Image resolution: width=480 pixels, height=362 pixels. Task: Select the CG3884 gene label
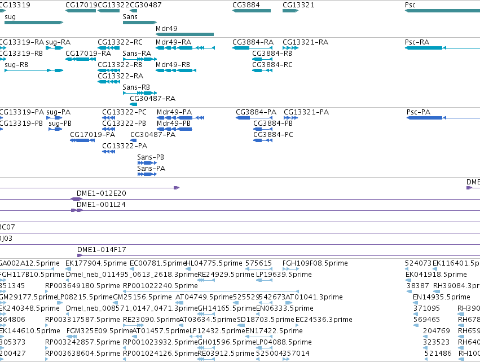(x=246, y=5)
